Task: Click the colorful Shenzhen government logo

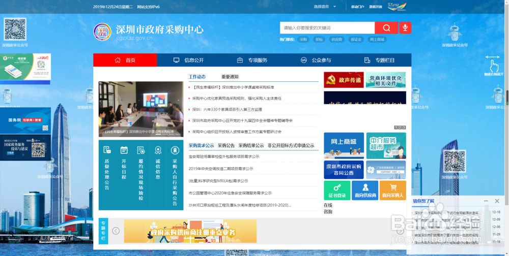Action: [x=397, y=7]
